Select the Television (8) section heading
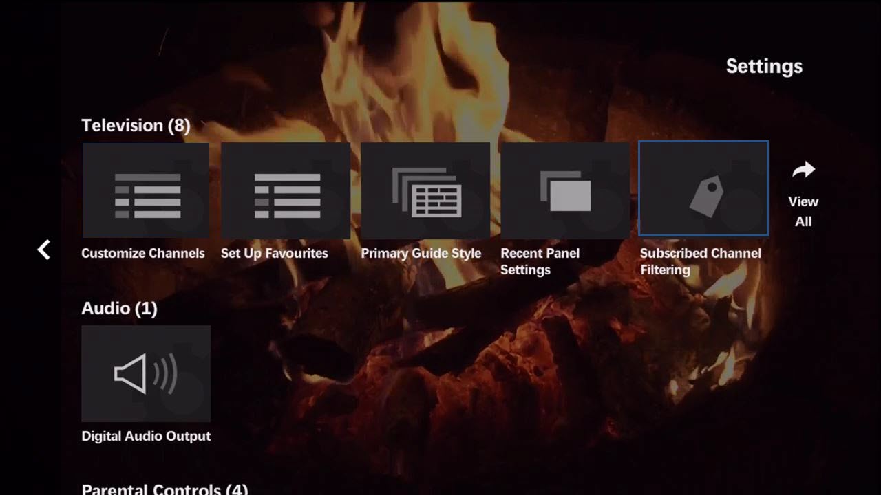Screen dimensions: 881x495 tap(136, 125)
